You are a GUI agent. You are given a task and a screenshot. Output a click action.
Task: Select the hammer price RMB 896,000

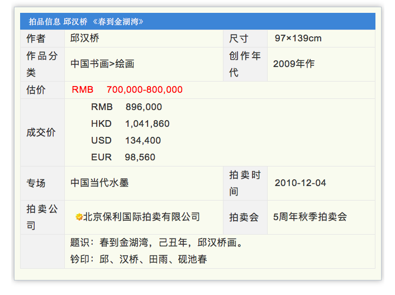(x=126, y=107)
